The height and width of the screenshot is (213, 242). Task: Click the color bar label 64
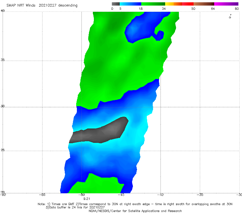point(213,9)
